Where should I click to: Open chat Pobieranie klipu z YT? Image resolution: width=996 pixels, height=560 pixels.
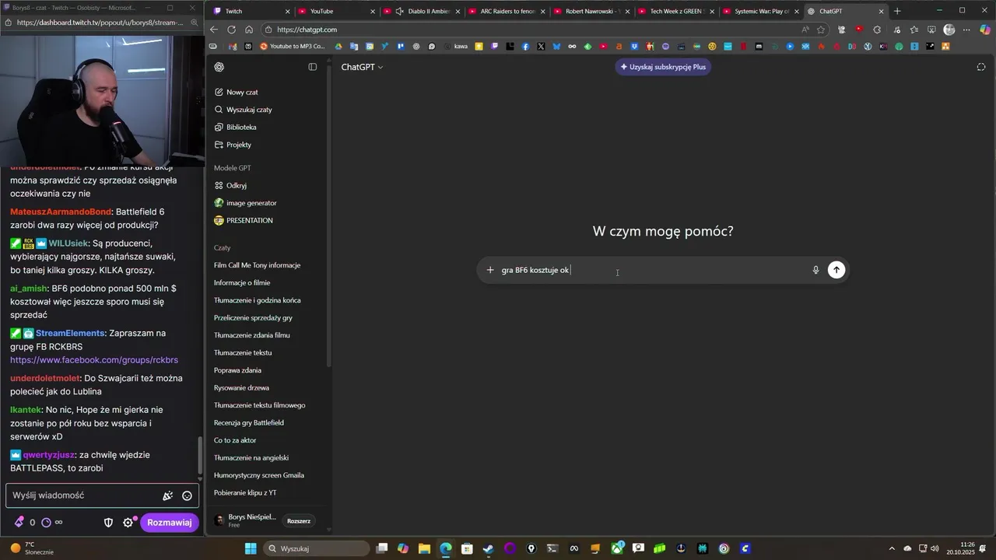point(245,492)
